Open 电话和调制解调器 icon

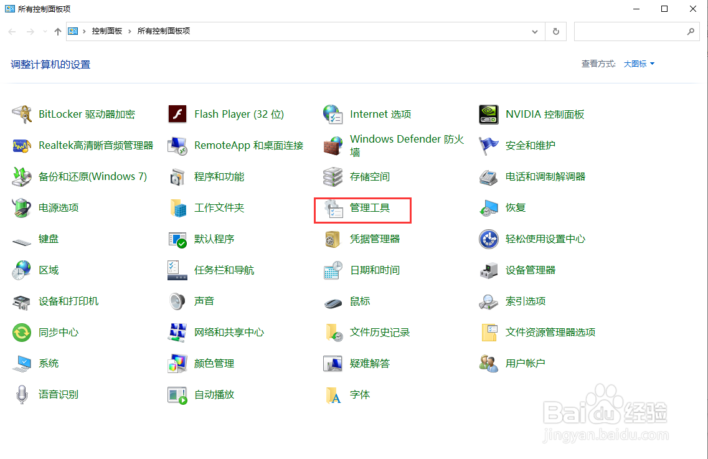pyautogui.click(x=489, y=177)
